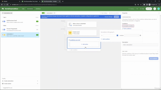Toggle Notificaciones Email ON badge
Image resolution: width=161 pixels, height=90 pixels.
point(37,21)
